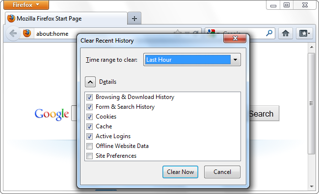This screenshot has height=194, width=319.
Task: Uncheck Browsing & Download History
Action: point(89,97)
